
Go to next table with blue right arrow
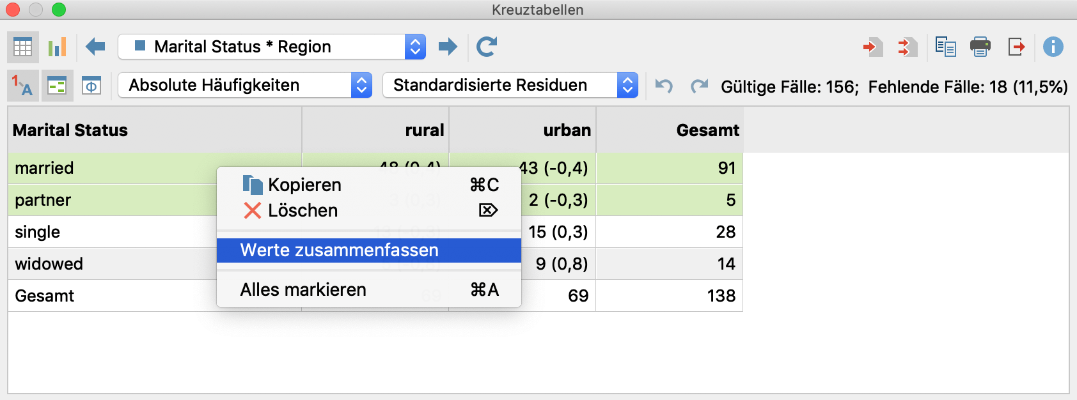click(448, 46)
